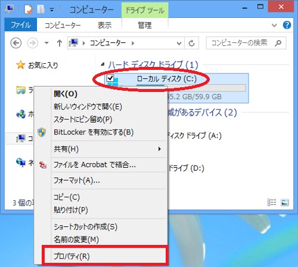Screen dimensions: 298x267
Task: Click the BitLocker shield icon in menu
Action: pos(42,132)
